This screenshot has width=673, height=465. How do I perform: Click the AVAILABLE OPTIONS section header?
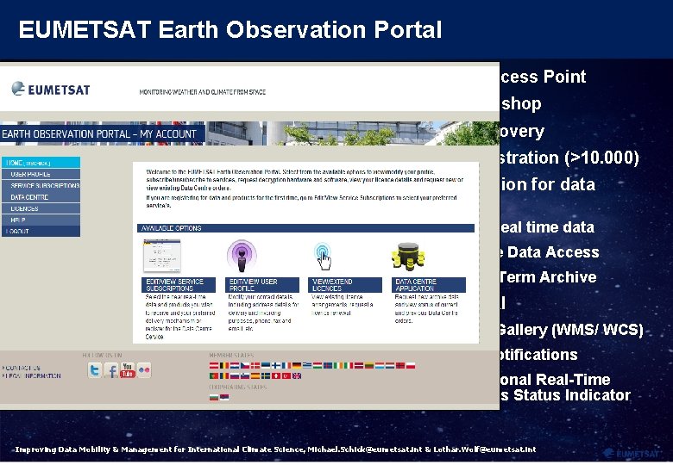pos(305,228)
